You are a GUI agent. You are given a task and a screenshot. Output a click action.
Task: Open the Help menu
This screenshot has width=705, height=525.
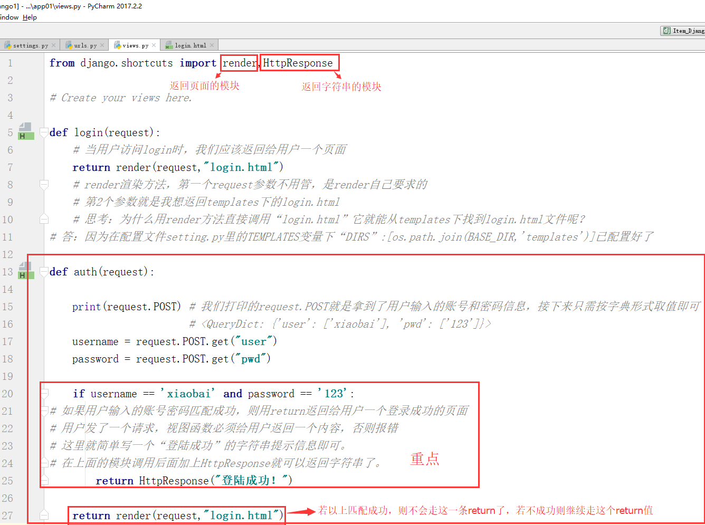coord(30,17)
